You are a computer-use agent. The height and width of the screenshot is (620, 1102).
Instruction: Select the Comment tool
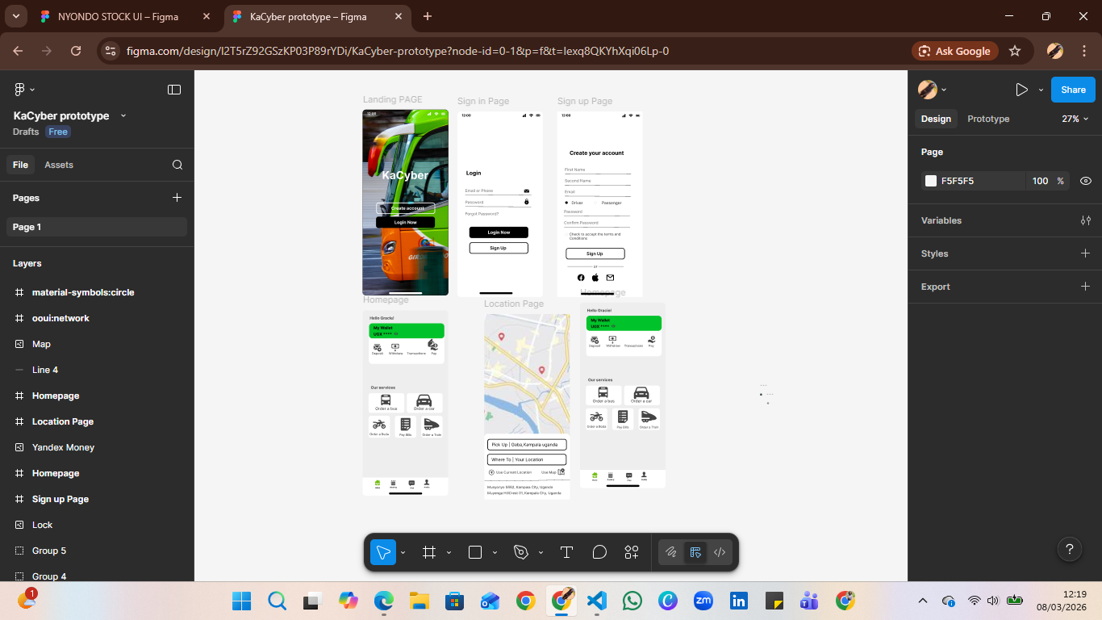click(x=599, y=552)
